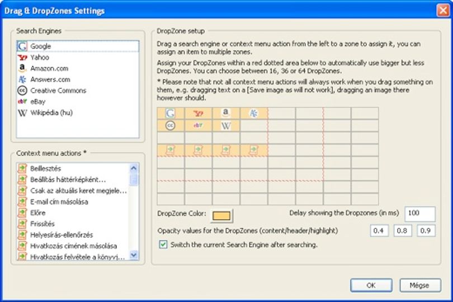
Task: Click the 0.4 content opacity field
Action: (x=379, y=230)
